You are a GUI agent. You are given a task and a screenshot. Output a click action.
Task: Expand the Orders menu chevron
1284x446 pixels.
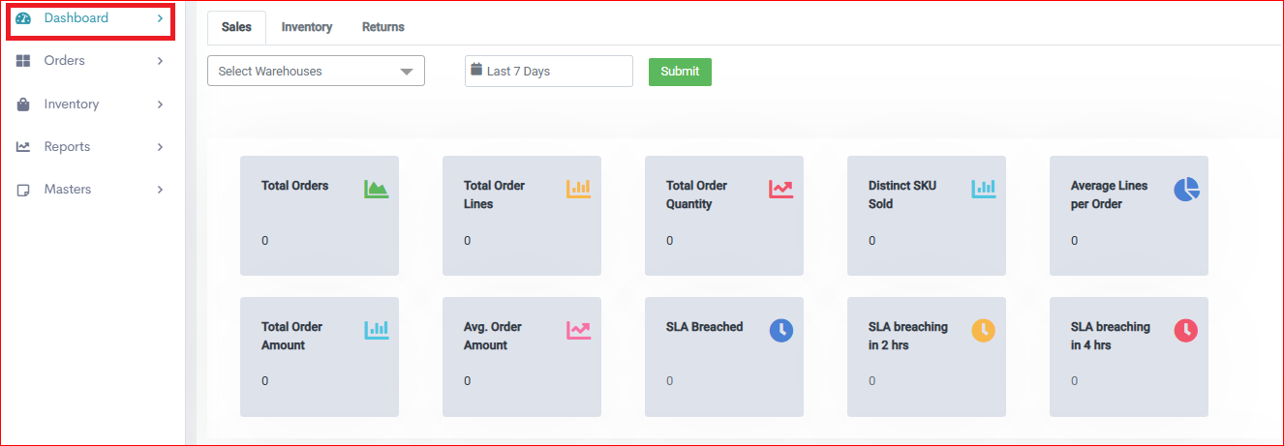161,61
